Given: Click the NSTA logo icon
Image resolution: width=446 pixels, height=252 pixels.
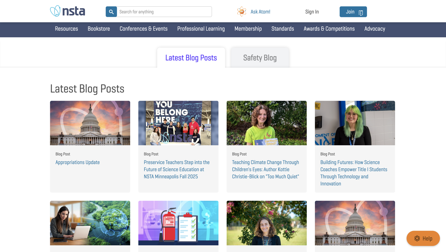Looking at the screenshot, I should click(x=55, y=11).
